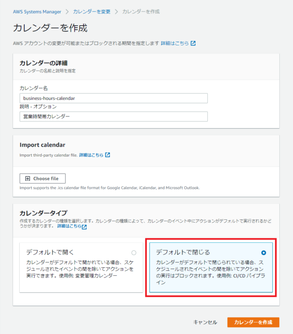The height and width of the screenshot is (334, 293).
Task: Select the デフォルトで開く radio button
Action: [x=134, y=252]
